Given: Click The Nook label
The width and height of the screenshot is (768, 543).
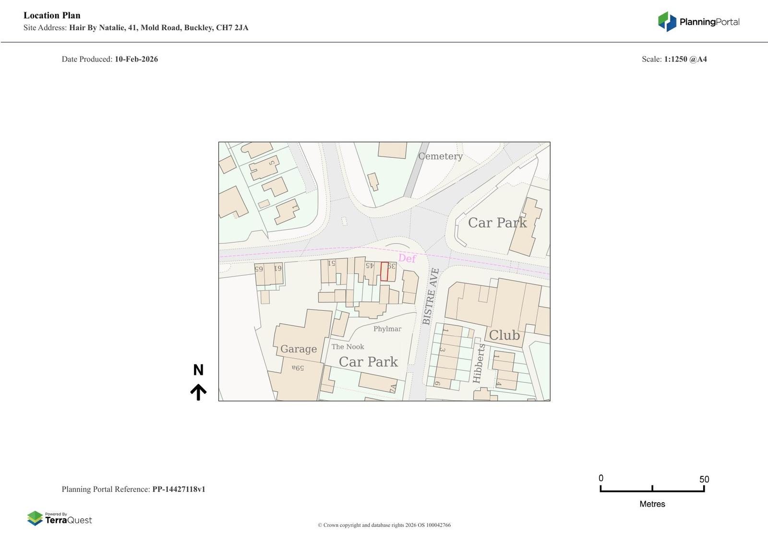Looking at the screenshot, I should click(348, 346).
